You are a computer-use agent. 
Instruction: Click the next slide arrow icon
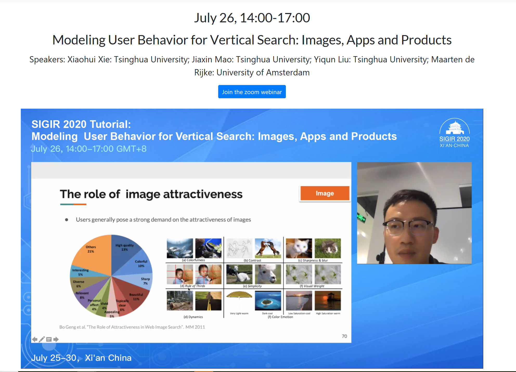[x=56, y=339]
